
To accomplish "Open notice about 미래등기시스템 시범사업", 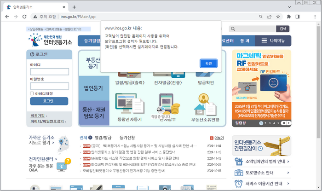I will click(x=144, y=146).
